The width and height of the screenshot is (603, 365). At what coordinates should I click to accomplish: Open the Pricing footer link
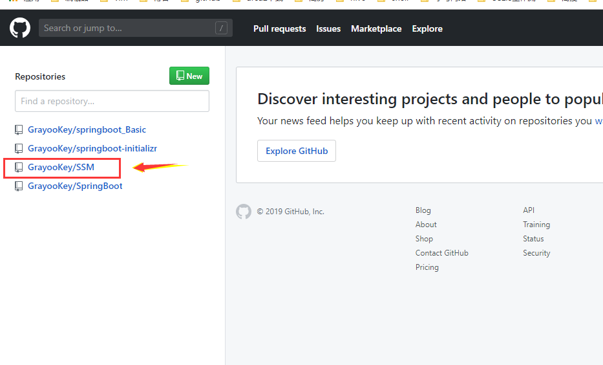(427, 267)
